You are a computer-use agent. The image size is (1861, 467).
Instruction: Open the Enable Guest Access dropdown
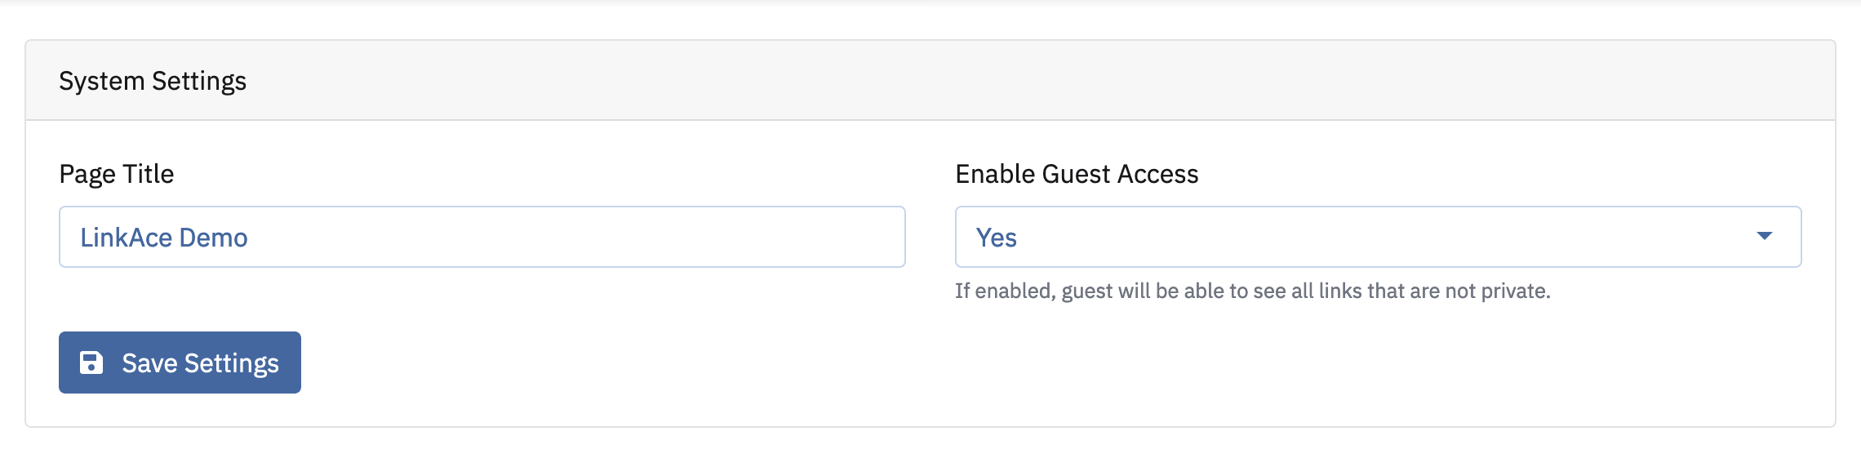1378,237
